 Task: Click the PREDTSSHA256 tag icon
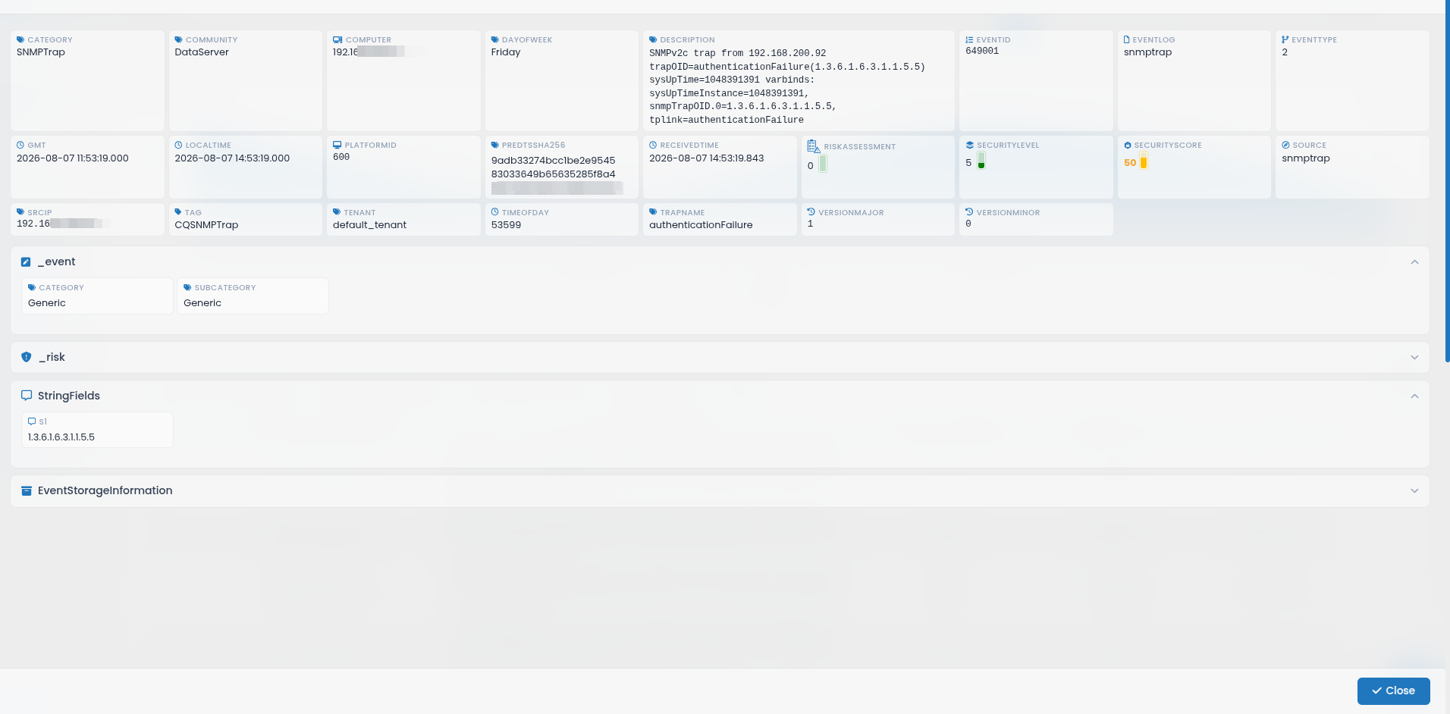[494, 146]
